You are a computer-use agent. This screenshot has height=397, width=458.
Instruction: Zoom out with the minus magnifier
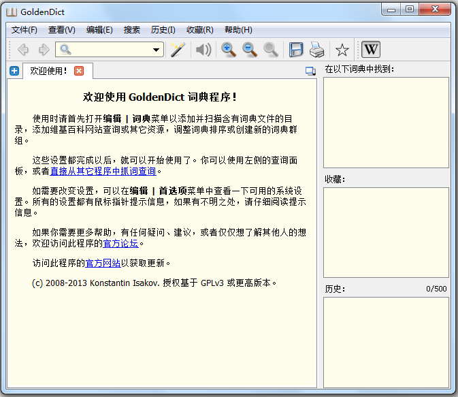tap(250, 50)
